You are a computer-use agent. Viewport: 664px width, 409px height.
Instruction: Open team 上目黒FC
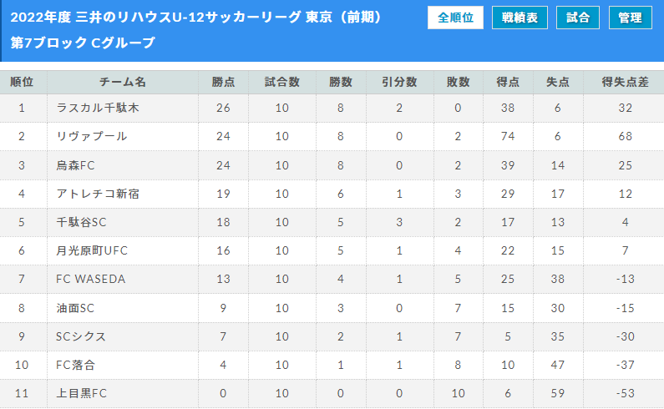(81, 393)
